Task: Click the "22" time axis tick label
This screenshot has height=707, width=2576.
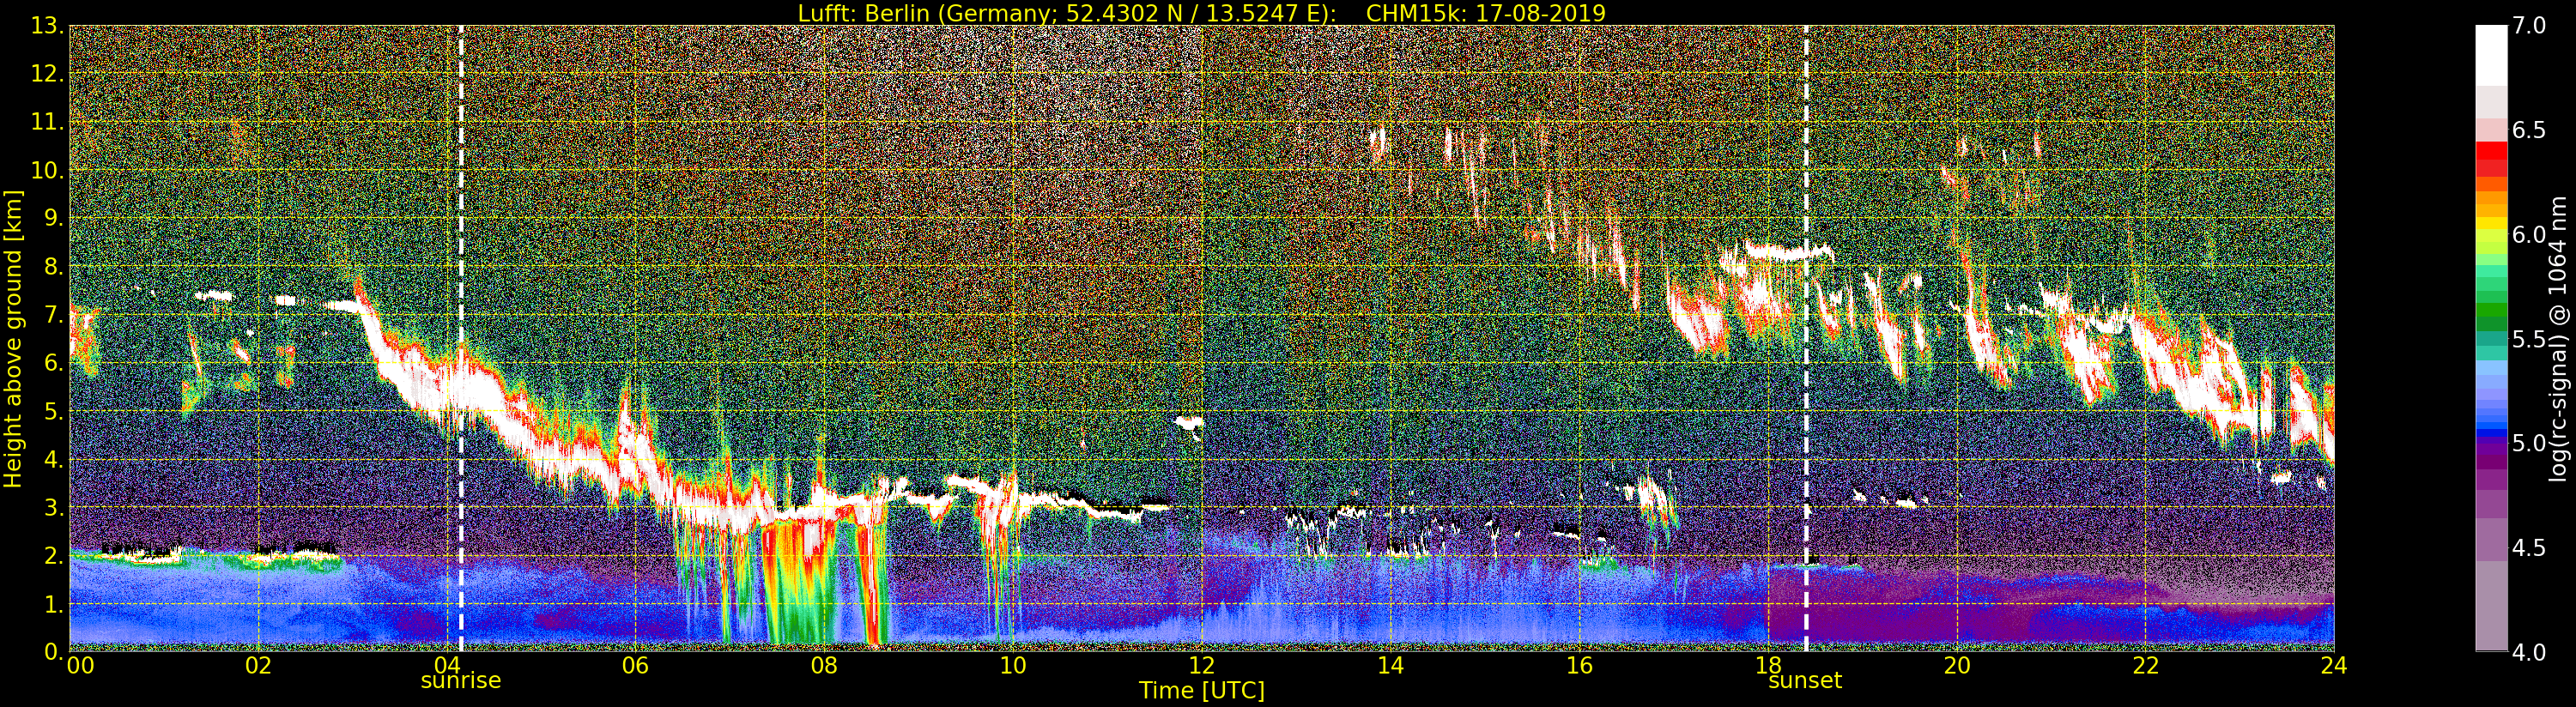Action: point(2145,666)
